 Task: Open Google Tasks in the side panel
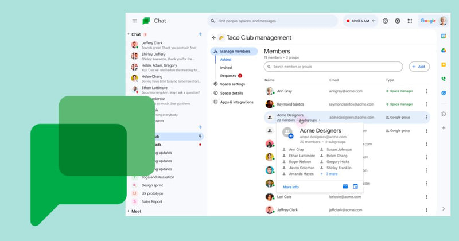(444, 93)
